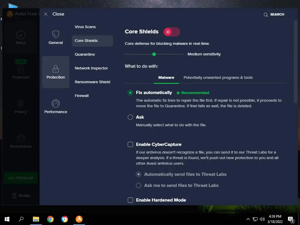300x225 pixels.
Task: Open dimmed Protection item in main sidebar
Action: coord(21,72)
